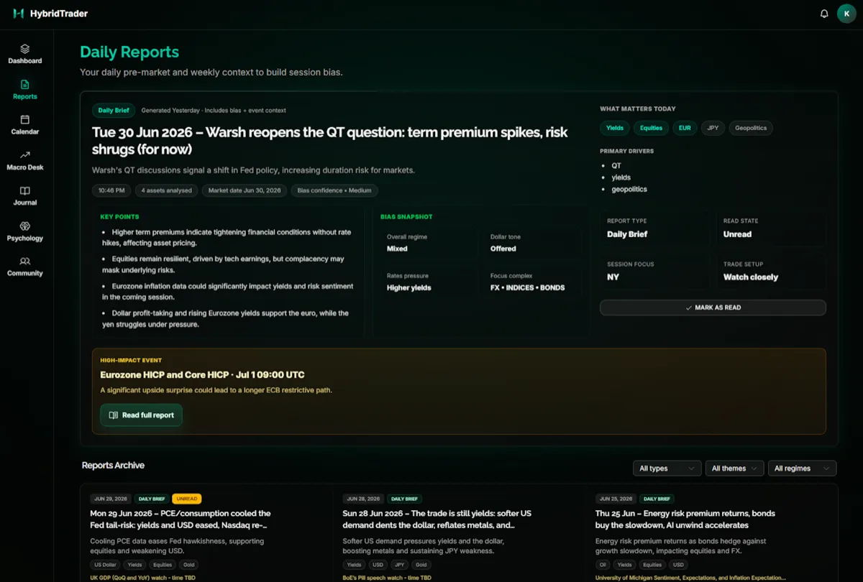This screenshot has height=582, width=863.
Task: Click the Report Type Daily Brief card
Action: [x=655, y=228]
